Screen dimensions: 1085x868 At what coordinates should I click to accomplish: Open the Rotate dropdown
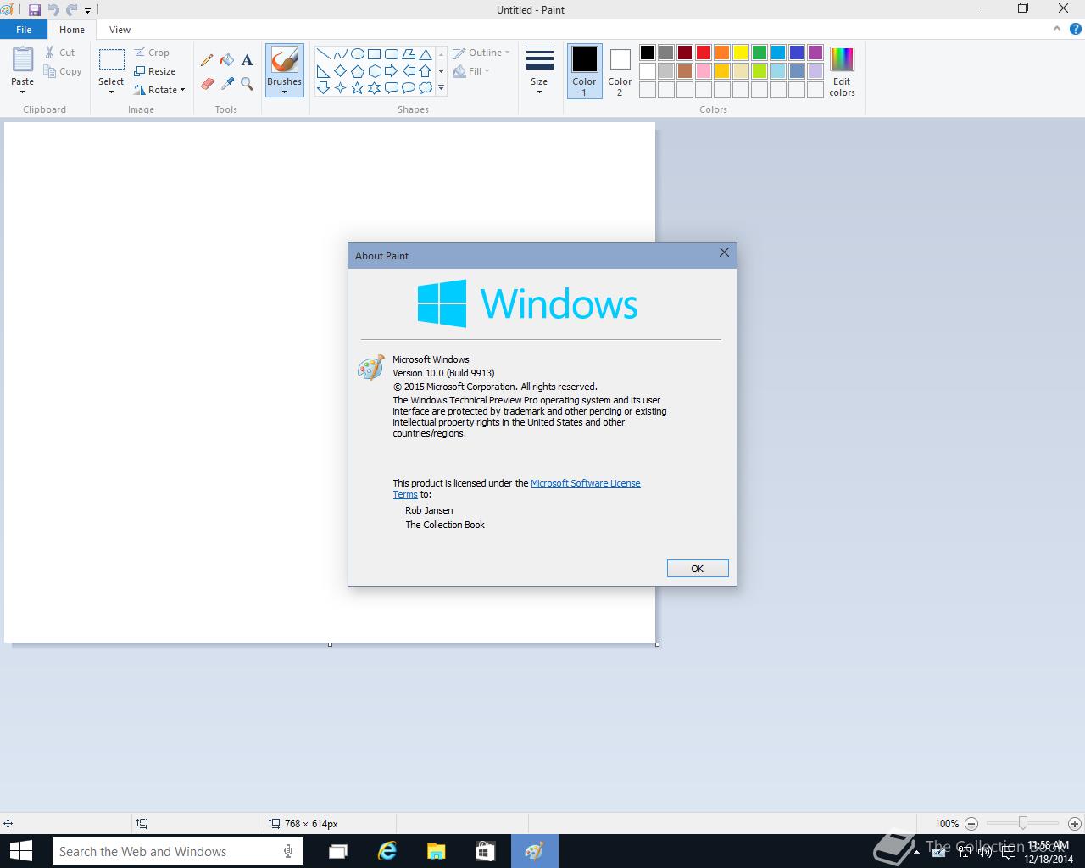pyautogui.click(x=159, y=90)
